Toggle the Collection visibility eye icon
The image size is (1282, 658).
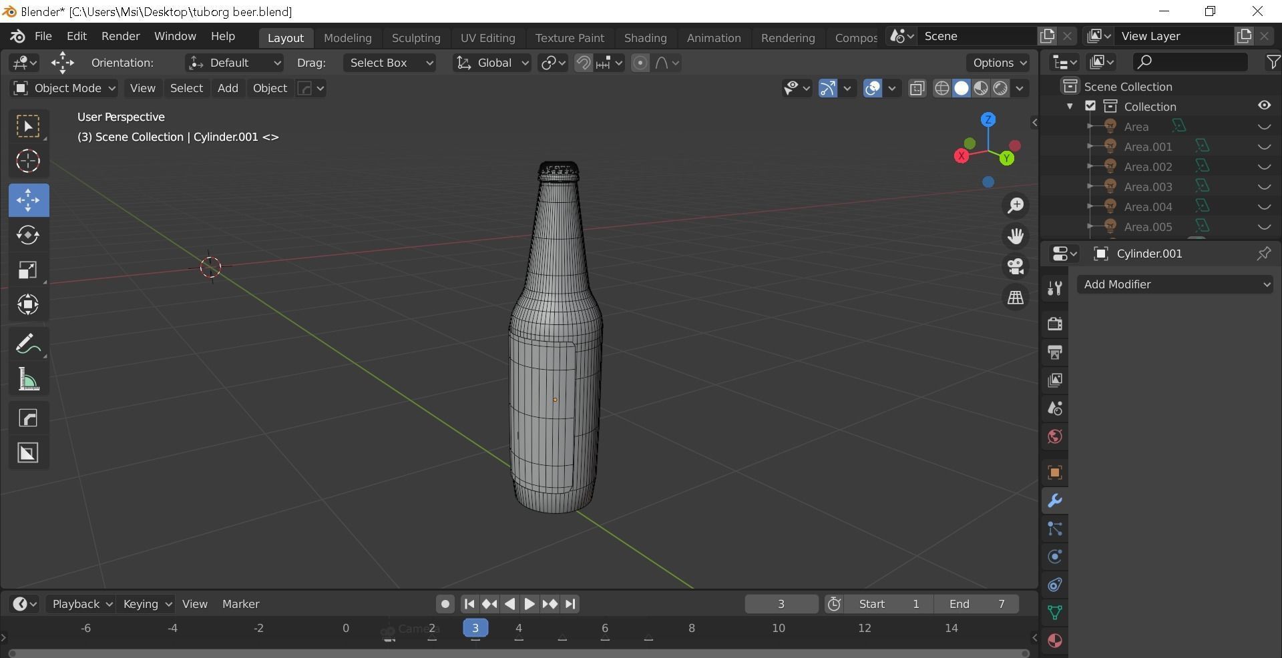pos(1264,105)
